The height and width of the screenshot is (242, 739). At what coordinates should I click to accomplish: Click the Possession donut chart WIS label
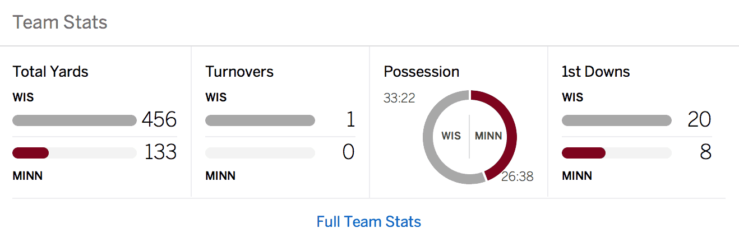click(451, 136)
